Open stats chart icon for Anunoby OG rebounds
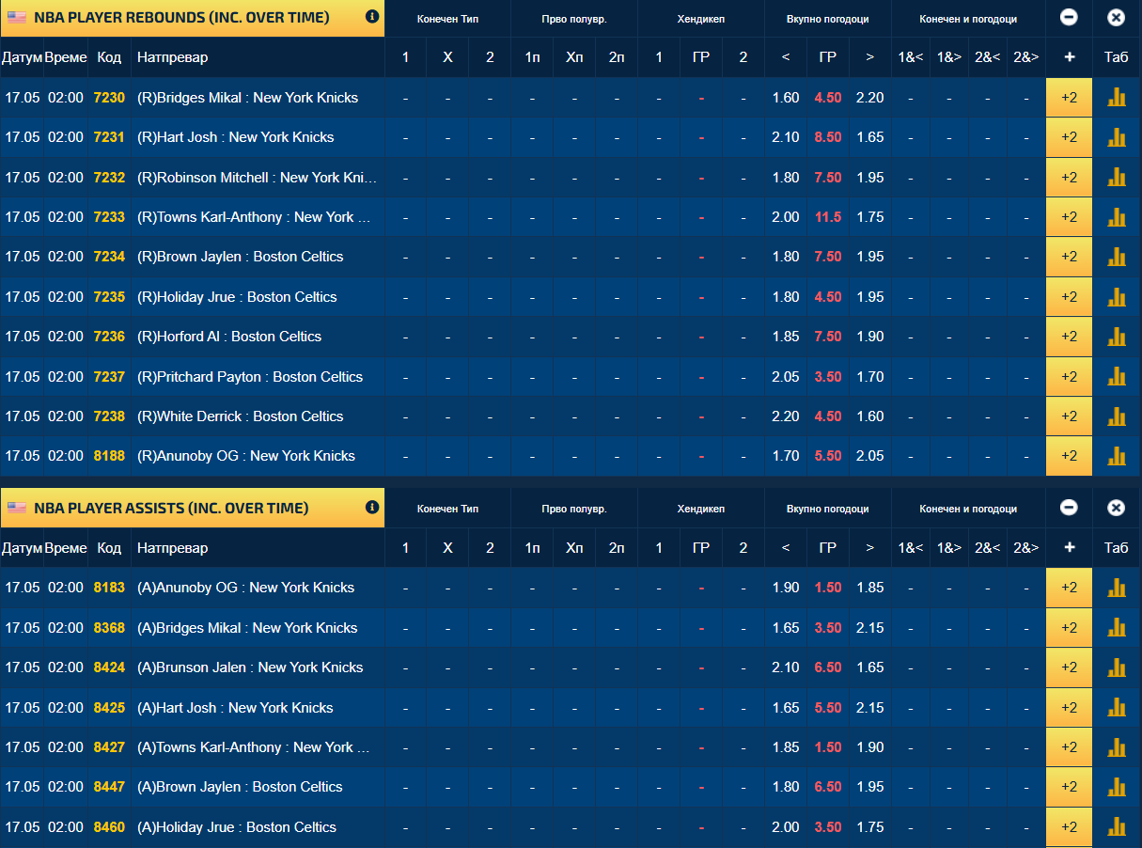Viewport: 1142px width, 848px height. coord(1117,456)
